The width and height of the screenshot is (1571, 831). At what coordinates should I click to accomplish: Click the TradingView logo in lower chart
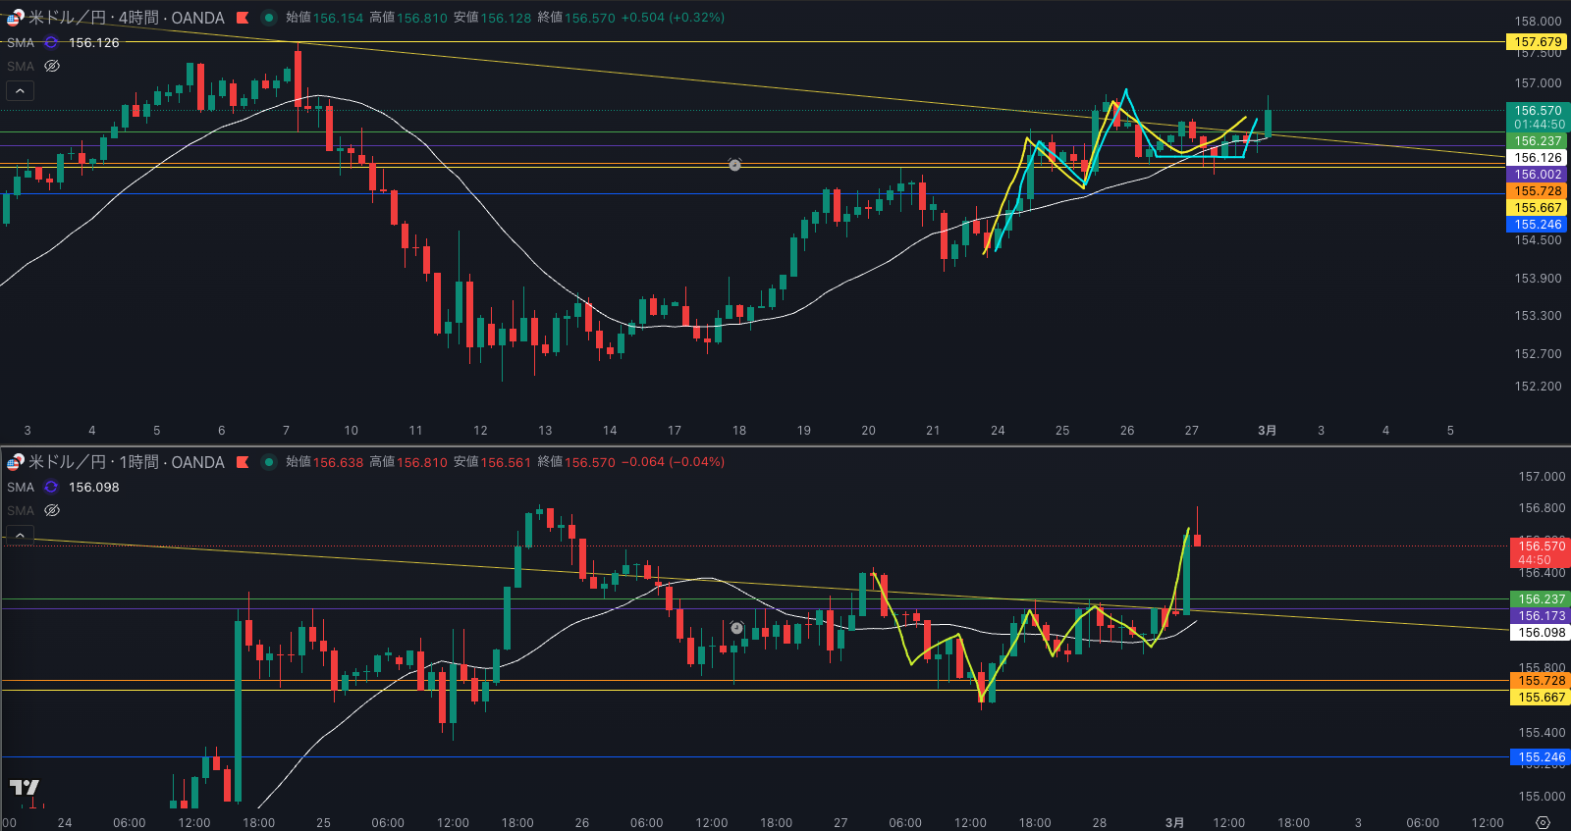pyautogui.click(x=25, y=787)
